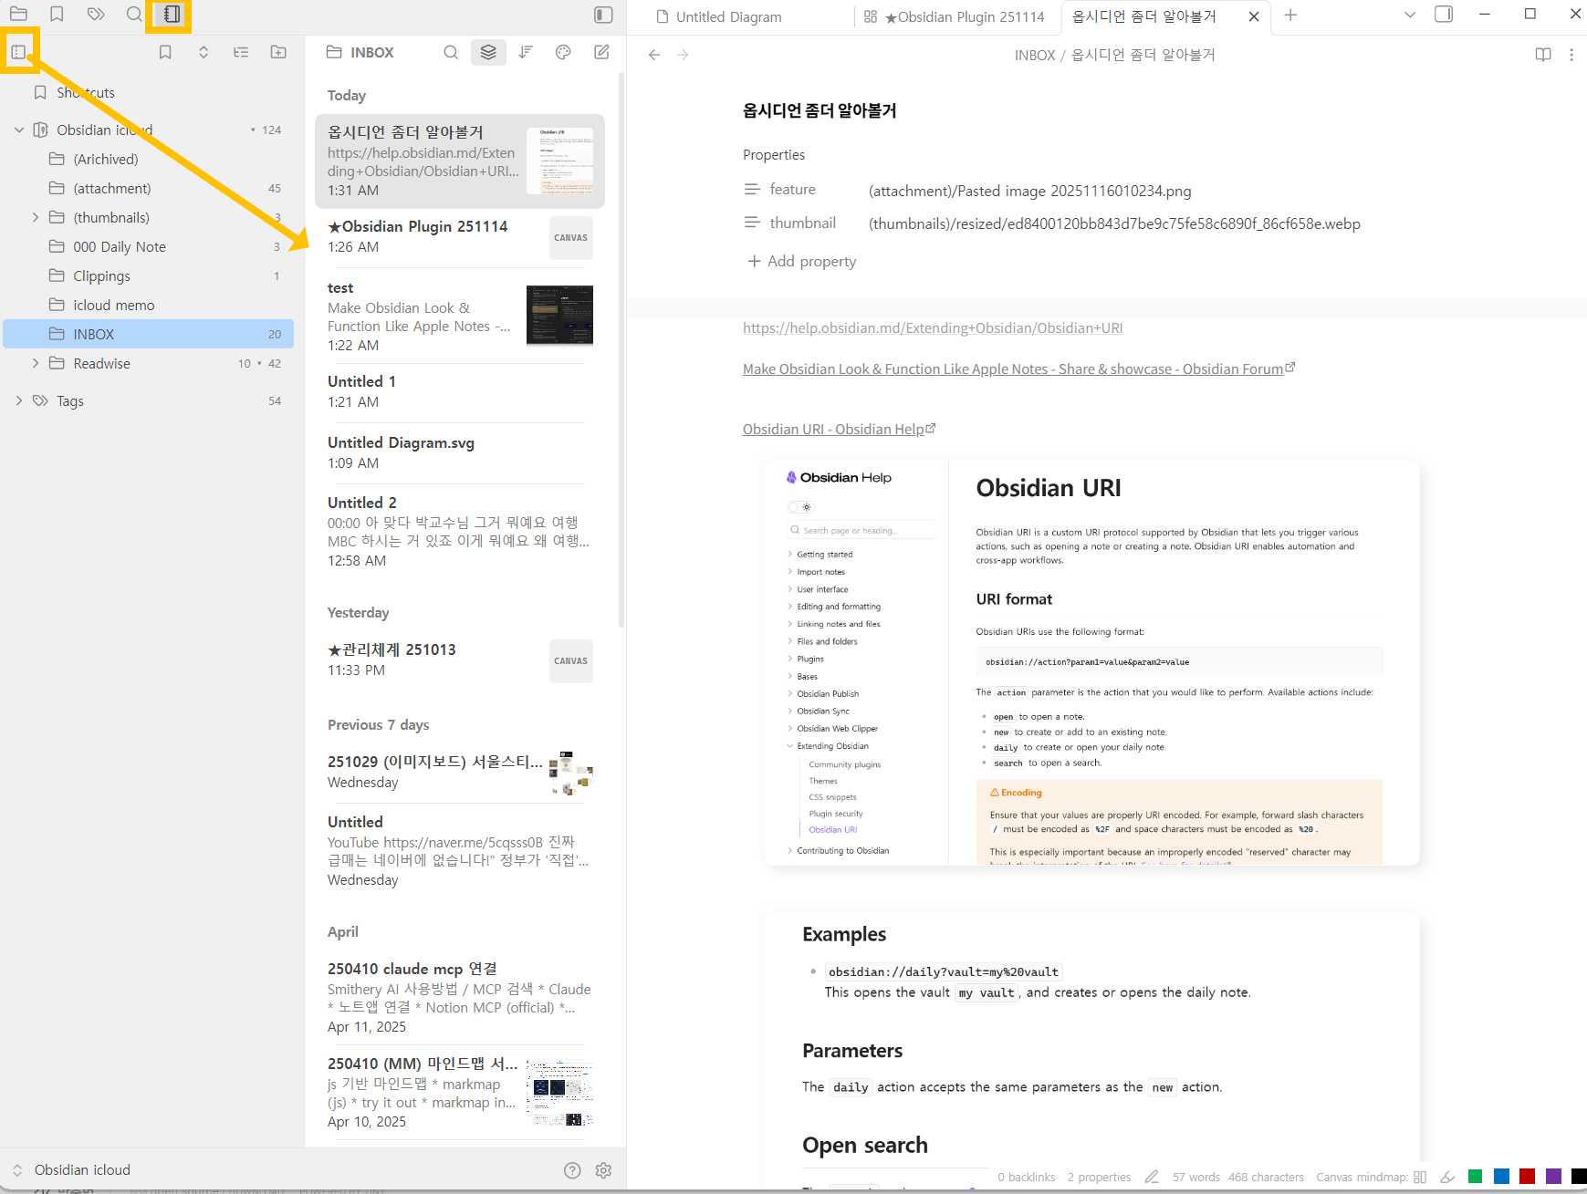The image size is (1587, 1194).
Task: Collapse the Obsidian icloud vault tree
Action: (19, 130)
